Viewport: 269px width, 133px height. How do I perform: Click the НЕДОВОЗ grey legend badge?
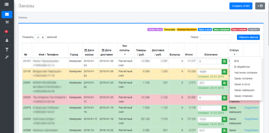click(x=254, y=30)
